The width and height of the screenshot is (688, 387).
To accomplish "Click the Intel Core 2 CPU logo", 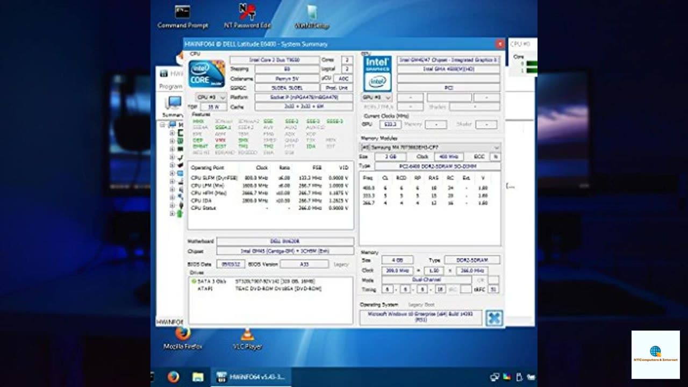I will (x=207, y=74).
